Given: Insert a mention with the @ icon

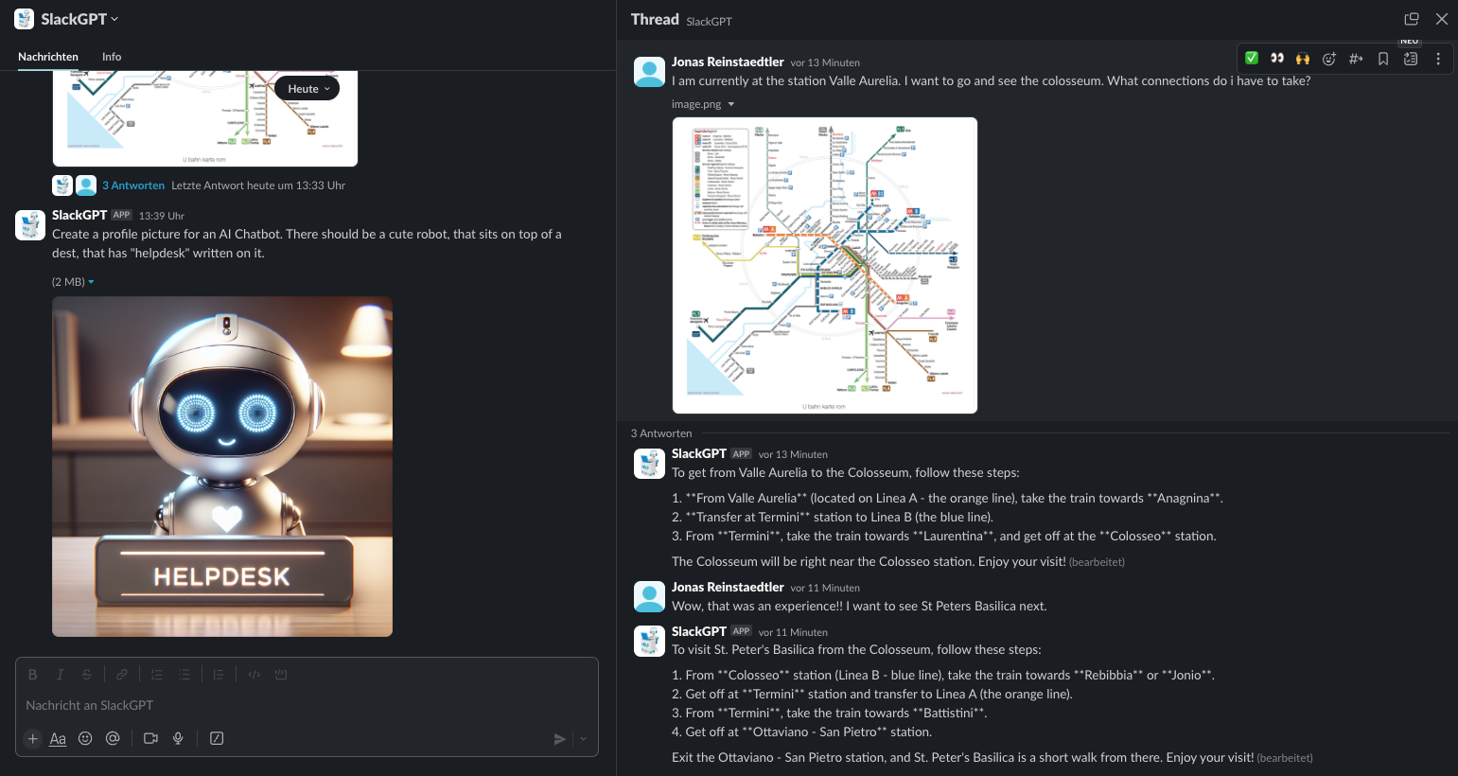Looking at the screenshot, I should [113, 738].
